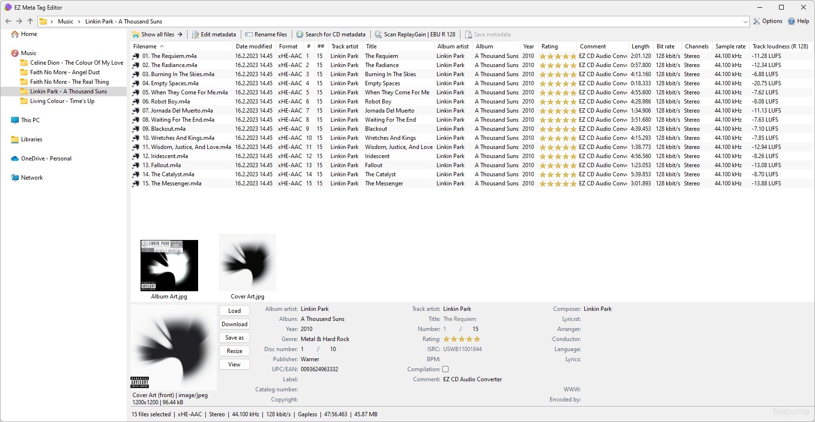Image resolution: width=815 pixels, height=422 pixels.
Task: Select Faith No More - Angel Dust folder
Action: (x=65, y=72)
